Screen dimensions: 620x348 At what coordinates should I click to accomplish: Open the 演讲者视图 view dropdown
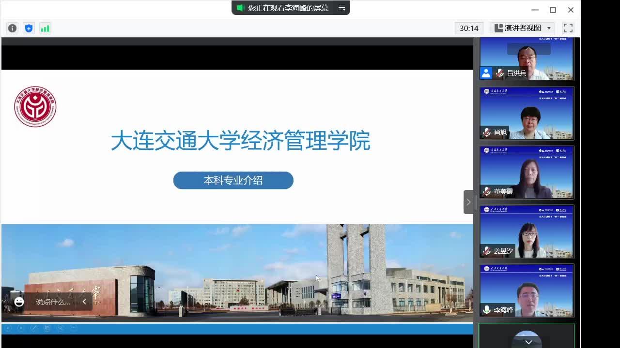(523, 28)
